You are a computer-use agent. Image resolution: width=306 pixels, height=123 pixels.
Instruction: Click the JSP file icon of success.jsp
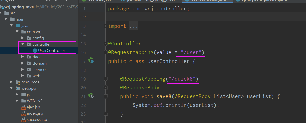24,120
